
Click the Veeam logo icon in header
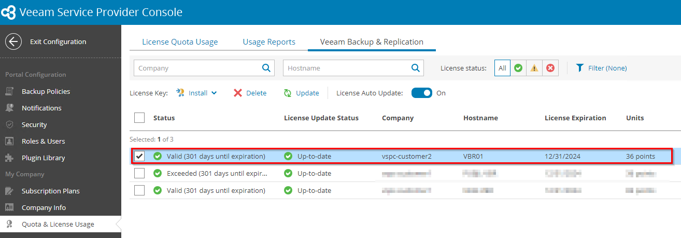coord(9,12)
